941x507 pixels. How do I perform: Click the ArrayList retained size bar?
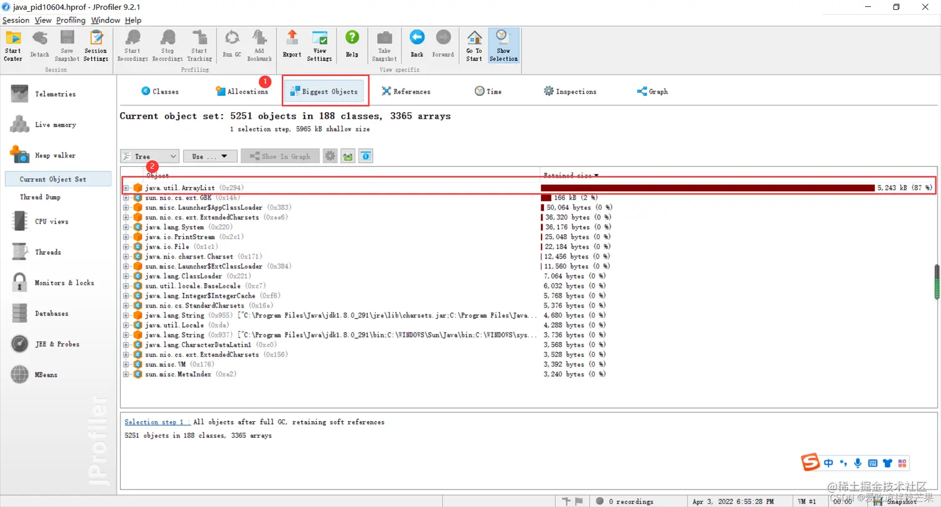point(708,187)
